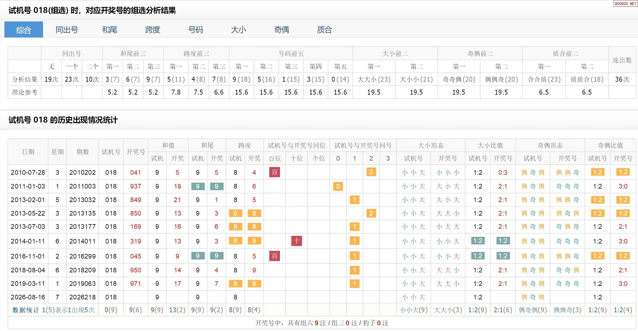Click issue number 2018209
The image size is (638, 331).
click(83, 270)
